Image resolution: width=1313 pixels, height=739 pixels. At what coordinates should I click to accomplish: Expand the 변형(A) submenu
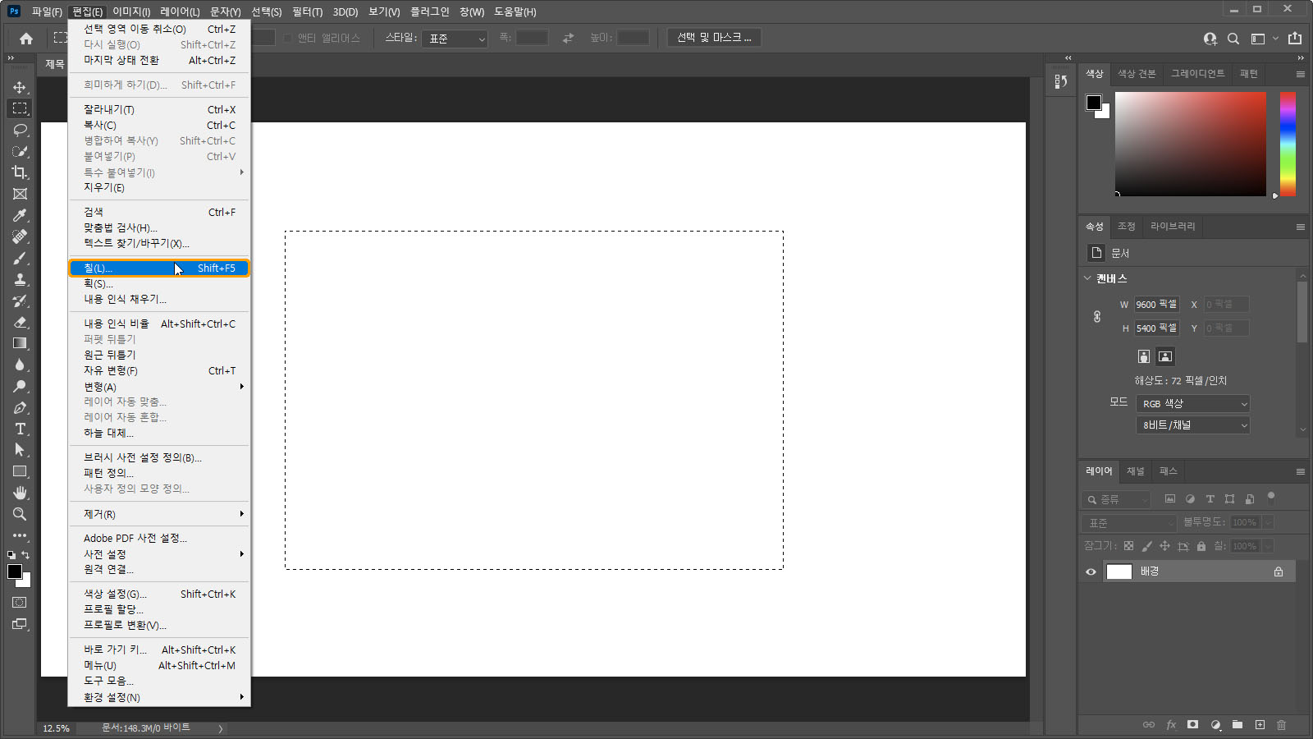click(159, 387)
